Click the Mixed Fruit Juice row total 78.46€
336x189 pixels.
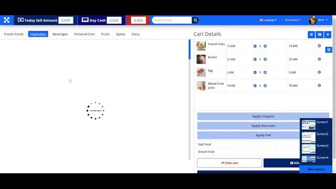pyautogui.click(x=293, y=86)
